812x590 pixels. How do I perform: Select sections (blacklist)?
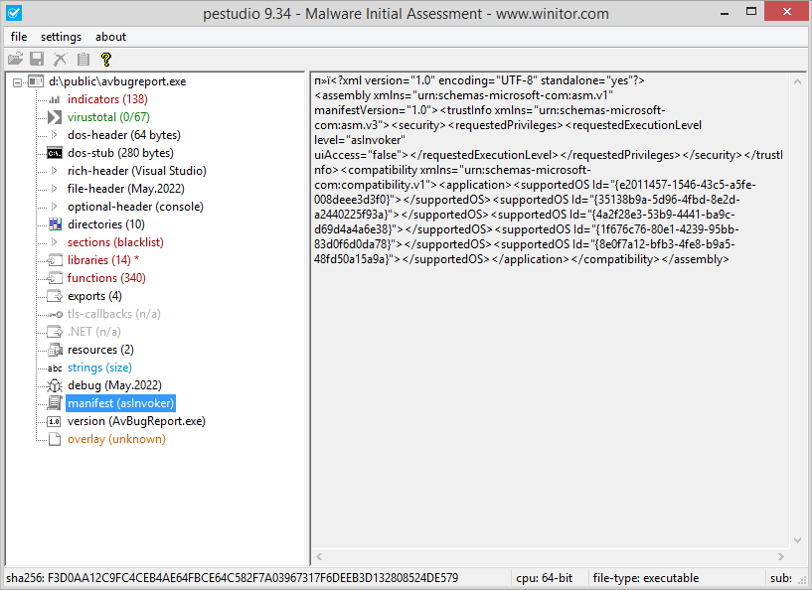(x=115, y=242)
